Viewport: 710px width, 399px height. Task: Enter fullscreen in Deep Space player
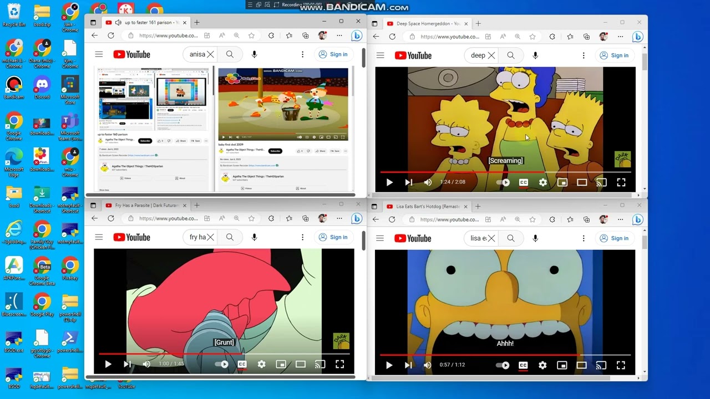[621, 182]
